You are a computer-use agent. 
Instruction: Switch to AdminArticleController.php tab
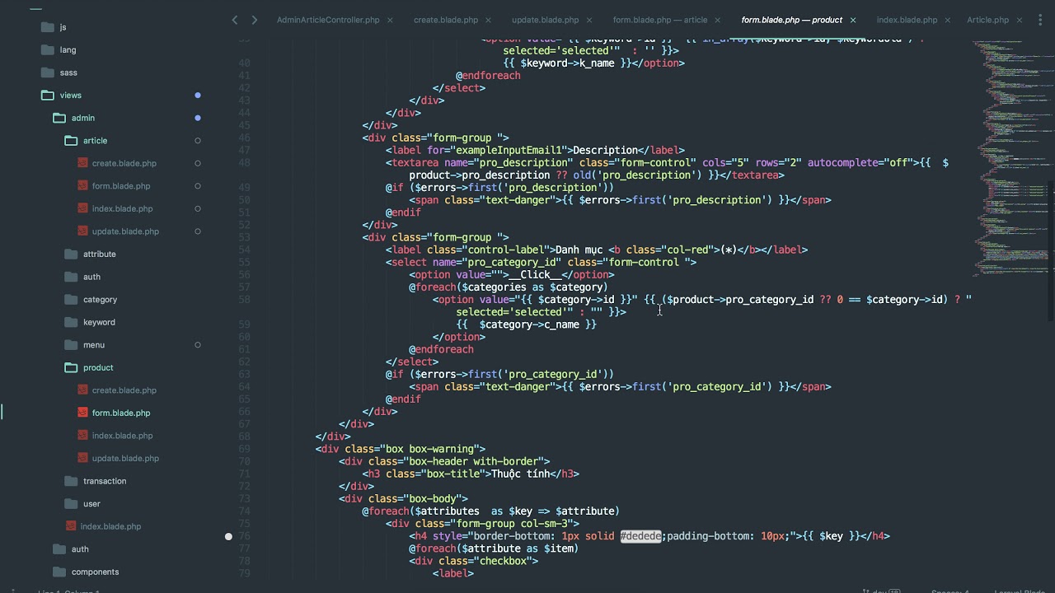click(328, 20)
